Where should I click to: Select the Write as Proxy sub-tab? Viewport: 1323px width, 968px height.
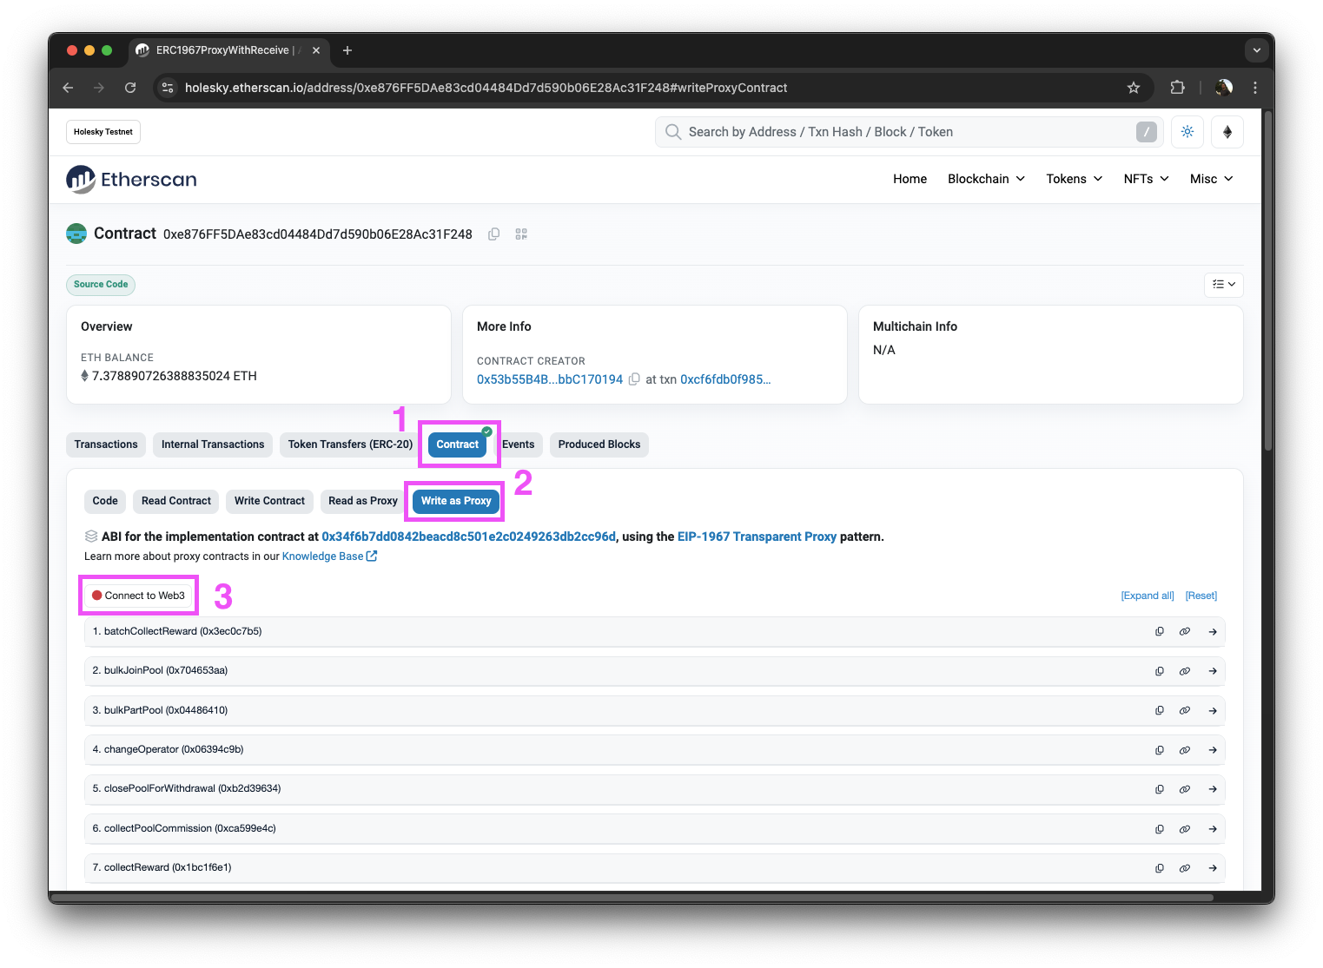(x=456, y=501)
